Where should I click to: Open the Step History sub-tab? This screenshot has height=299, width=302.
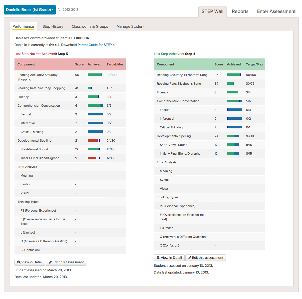[53, 26]
